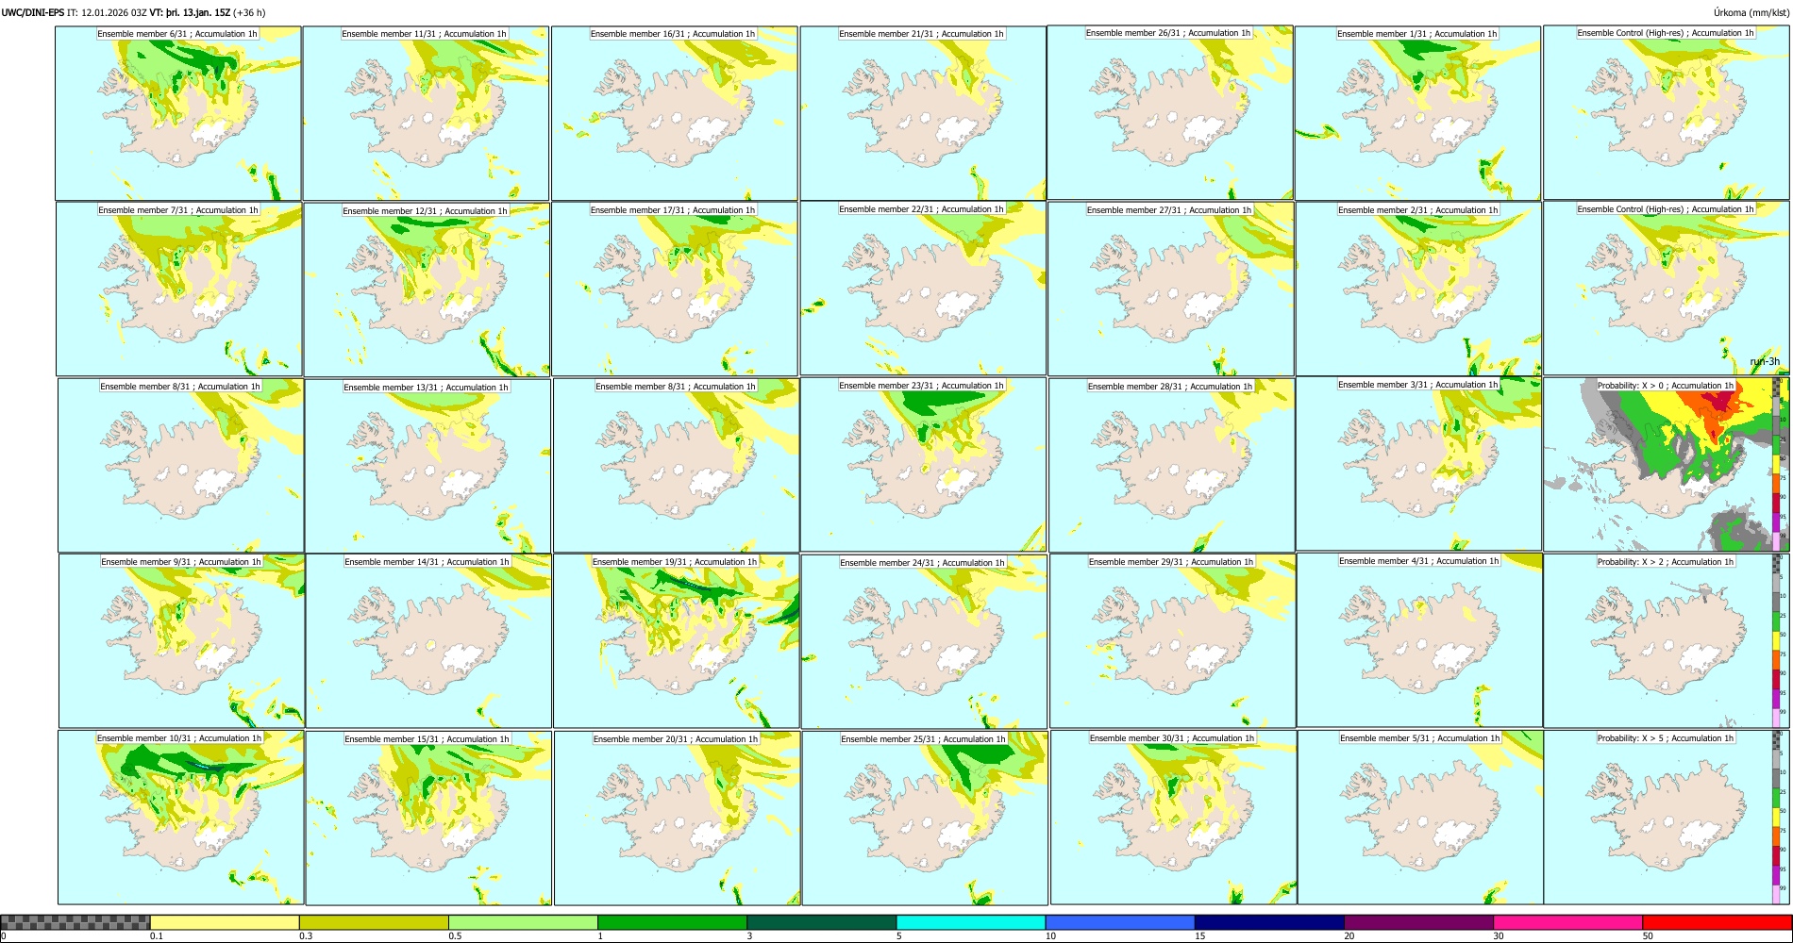Click the '30' tick label on the legend bar

(1499, 936)
